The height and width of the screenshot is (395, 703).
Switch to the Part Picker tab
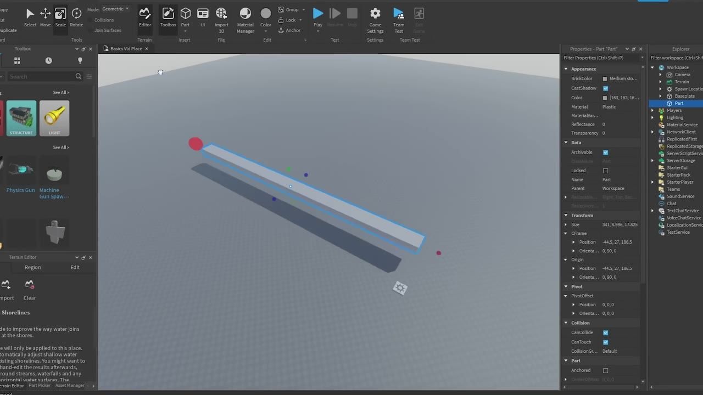(40, 386)
